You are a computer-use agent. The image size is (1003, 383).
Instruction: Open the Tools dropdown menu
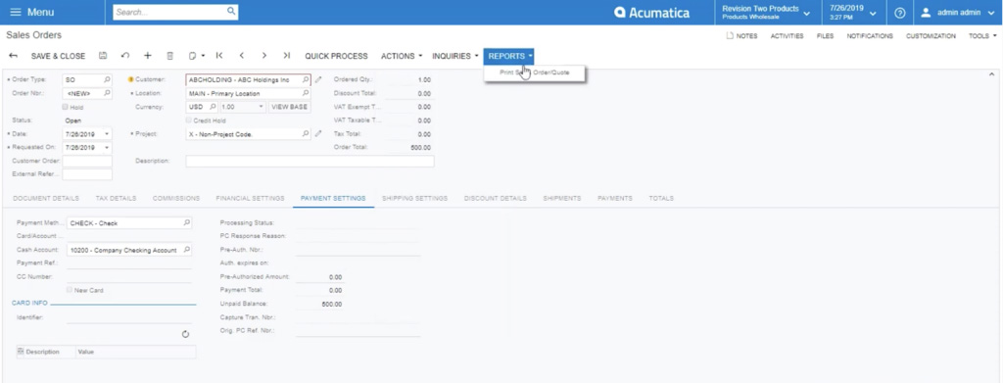coord(981,36)
